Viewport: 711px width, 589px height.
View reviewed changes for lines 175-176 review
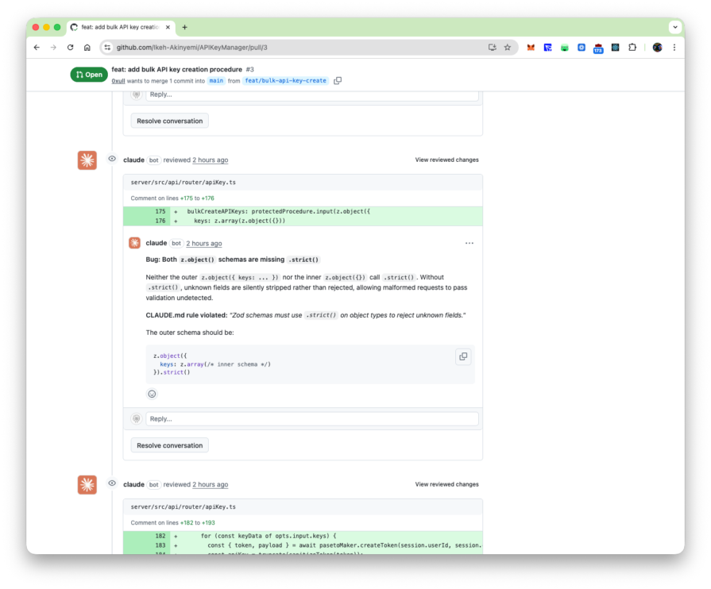(x=446, y=160)
